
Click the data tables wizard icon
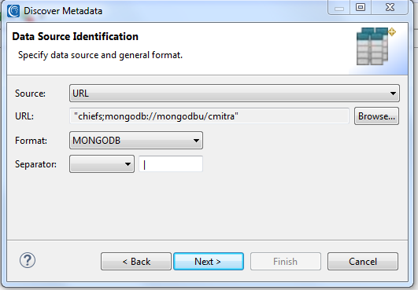coord(375,46)
